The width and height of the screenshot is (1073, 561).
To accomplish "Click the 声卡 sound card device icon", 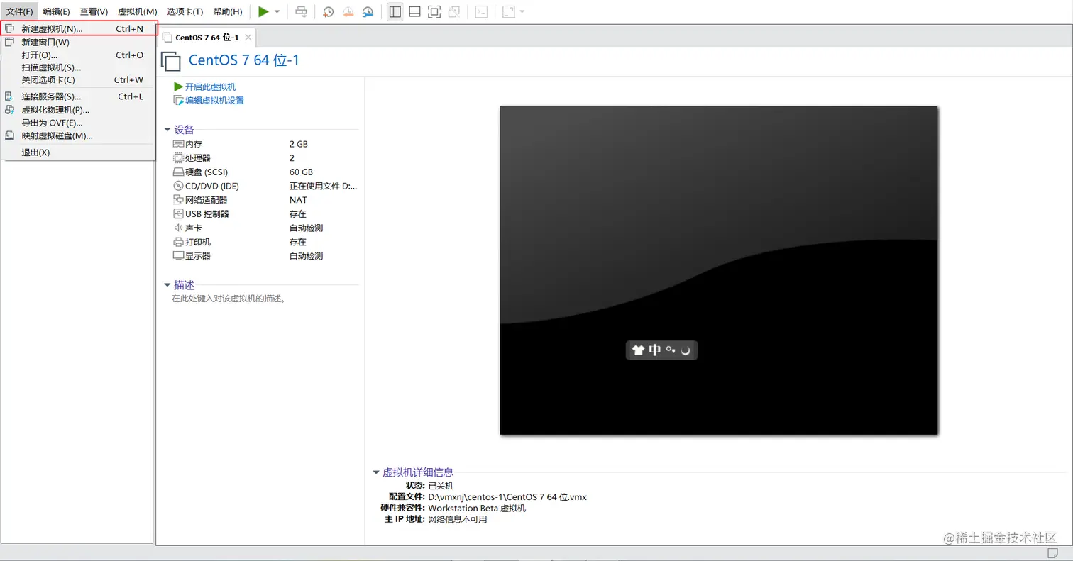I will (x=177, y=228).
